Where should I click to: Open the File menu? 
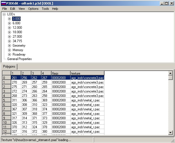click(x=4, y=9)
